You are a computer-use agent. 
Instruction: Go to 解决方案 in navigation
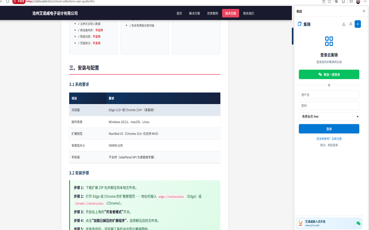pos(195,13)
